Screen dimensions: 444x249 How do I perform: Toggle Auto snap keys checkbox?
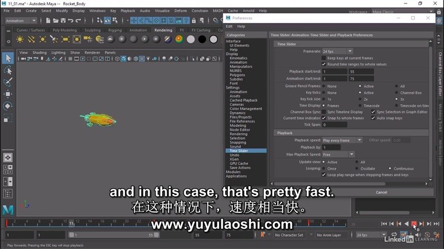click(x=373, y=118)
